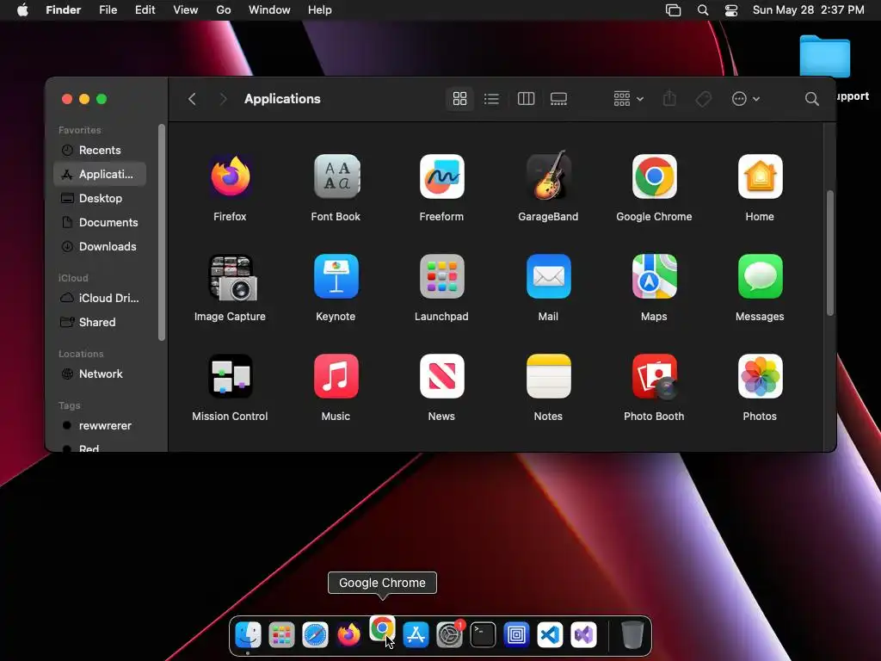The image size is (881, 661).
Task: Click the Finder icon in Dock
Action: click(248, 635)
